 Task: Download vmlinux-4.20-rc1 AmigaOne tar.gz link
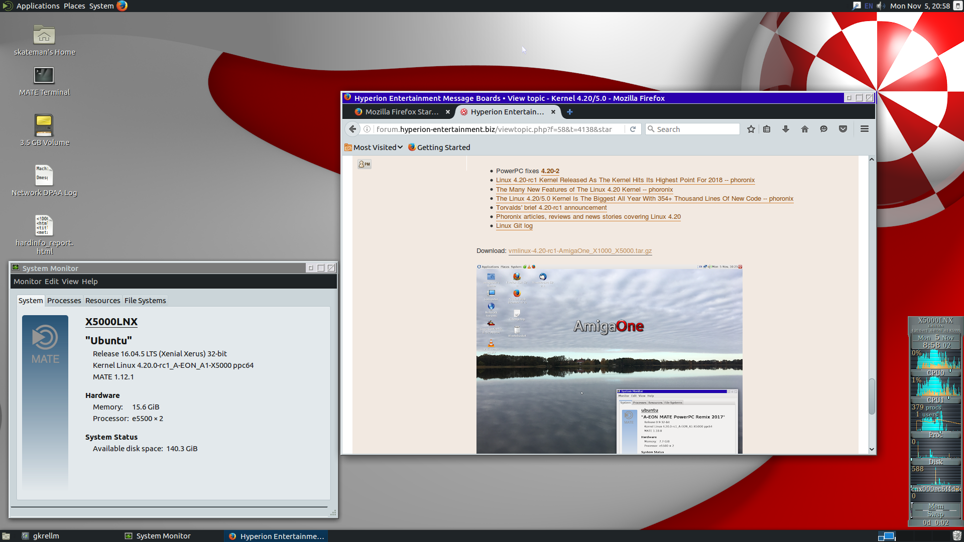coord(580,251)
